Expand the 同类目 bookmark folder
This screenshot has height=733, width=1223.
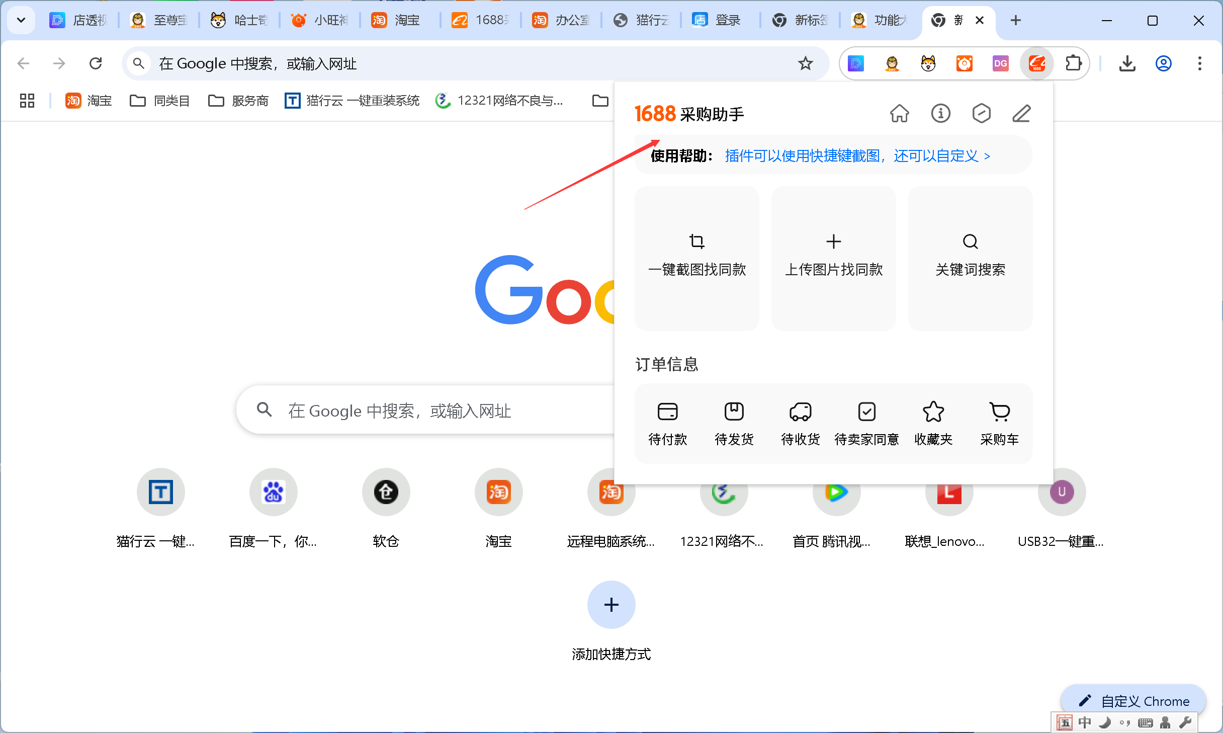(x=160, y=101)
